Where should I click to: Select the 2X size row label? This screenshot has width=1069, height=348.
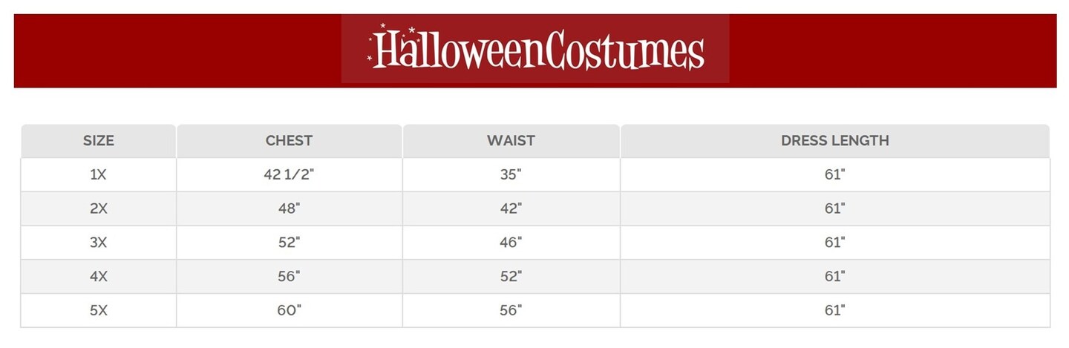(x=98, y=209)
